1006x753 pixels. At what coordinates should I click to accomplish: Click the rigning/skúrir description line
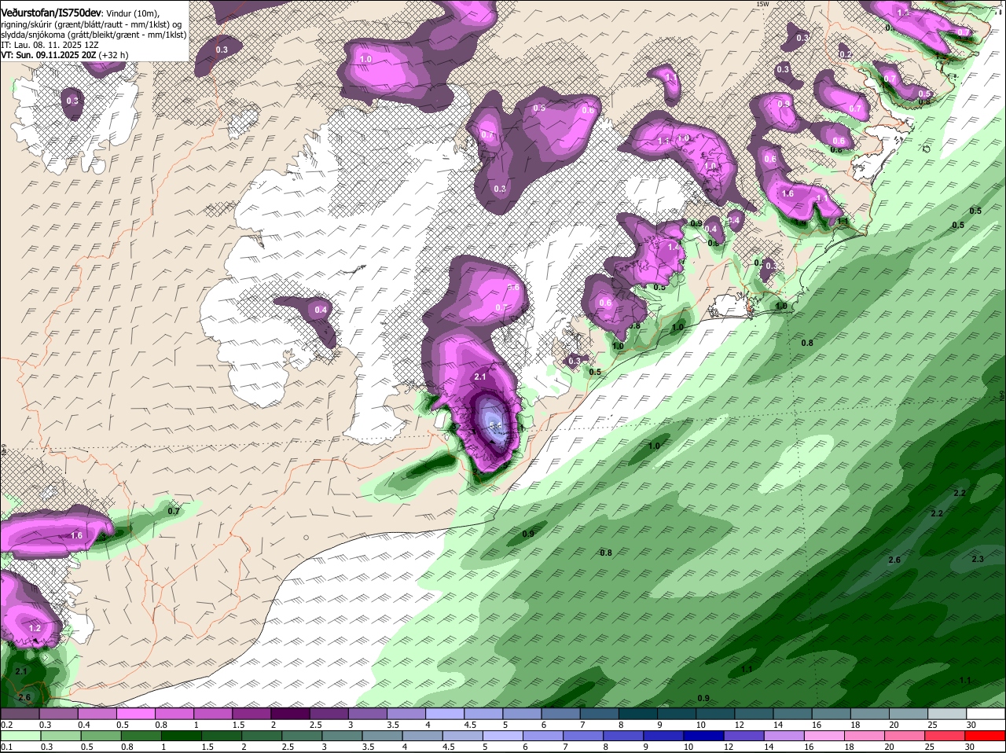pos(93,24)
